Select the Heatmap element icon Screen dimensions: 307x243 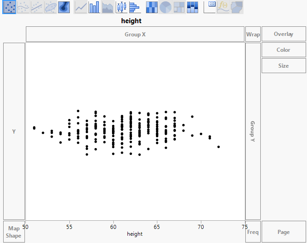[152, 7]
